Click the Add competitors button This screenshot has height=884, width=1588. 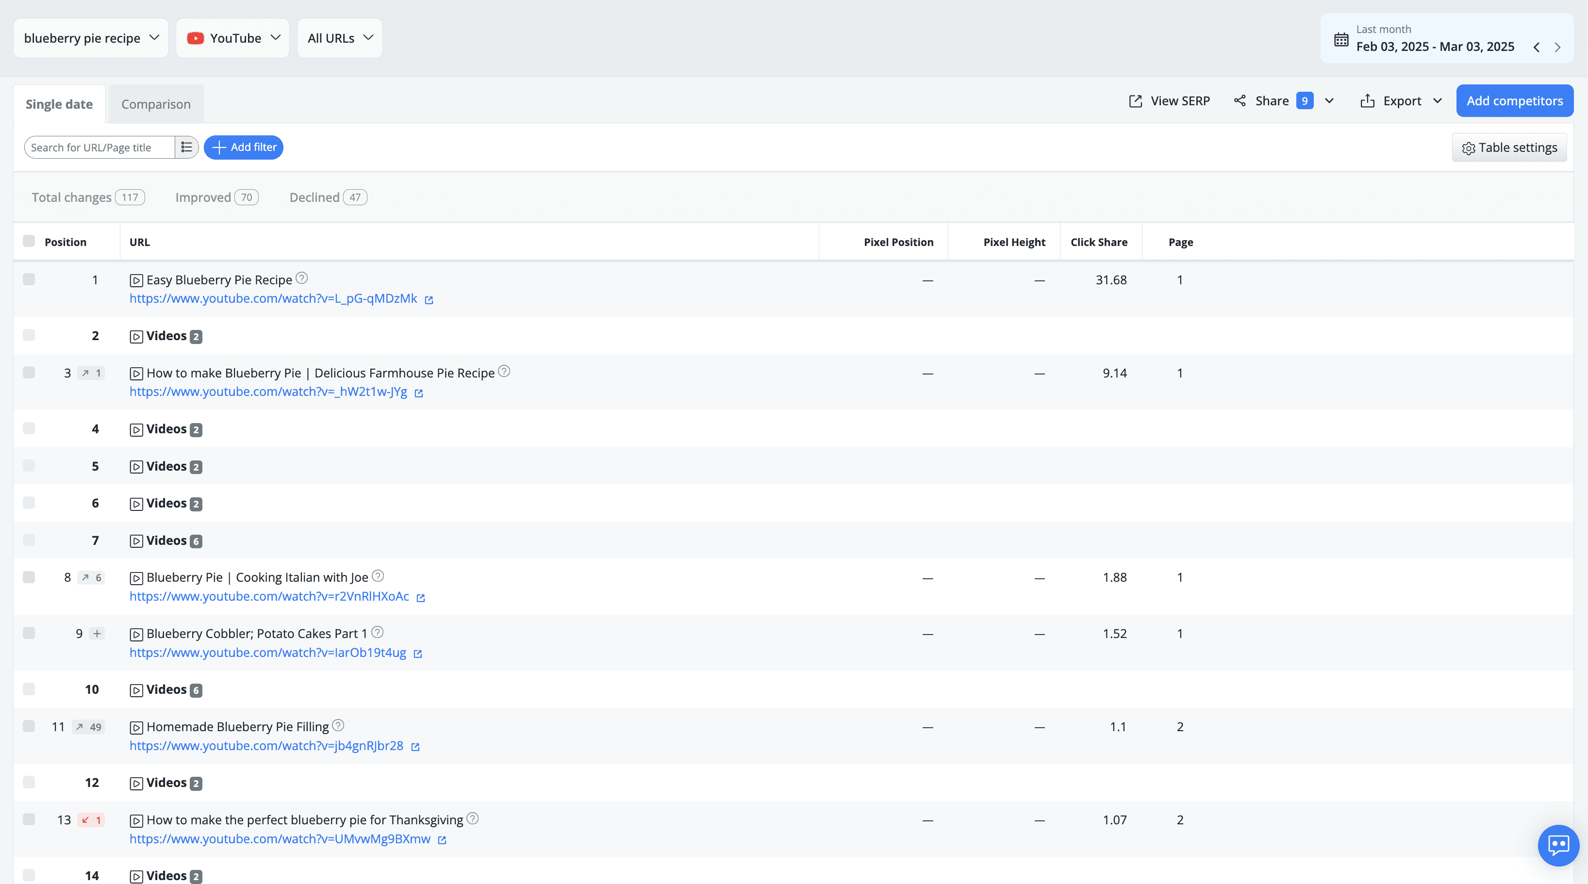[1514, 100]
